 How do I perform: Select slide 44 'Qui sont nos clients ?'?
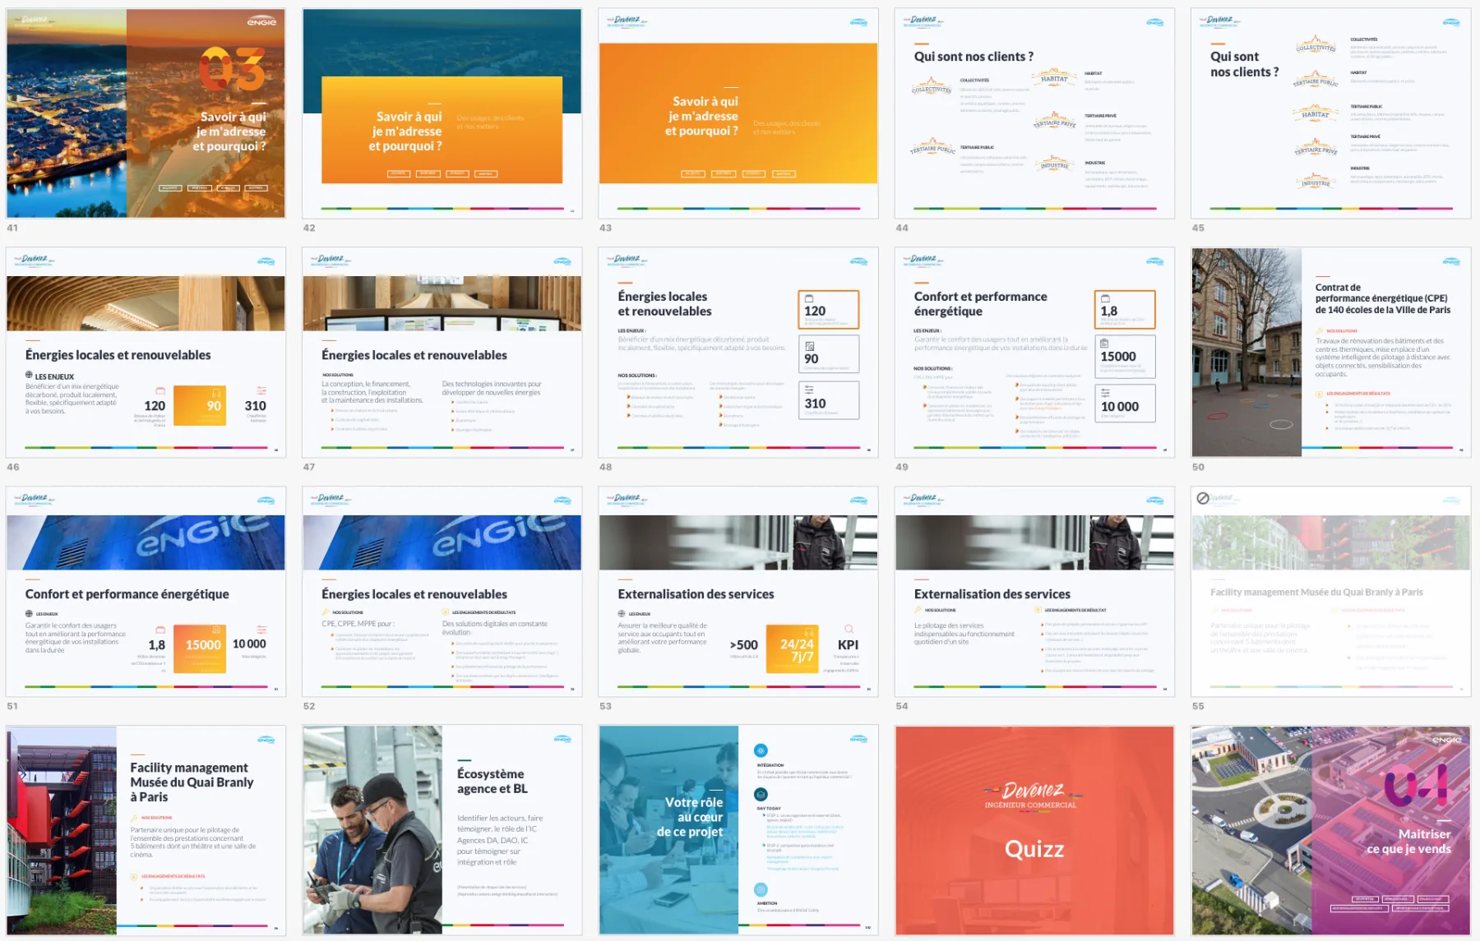(x=1034, y=113)
